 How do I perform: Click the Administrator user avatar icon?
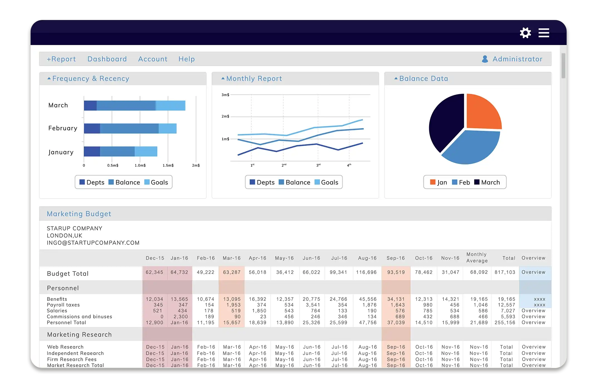[485, 59]
